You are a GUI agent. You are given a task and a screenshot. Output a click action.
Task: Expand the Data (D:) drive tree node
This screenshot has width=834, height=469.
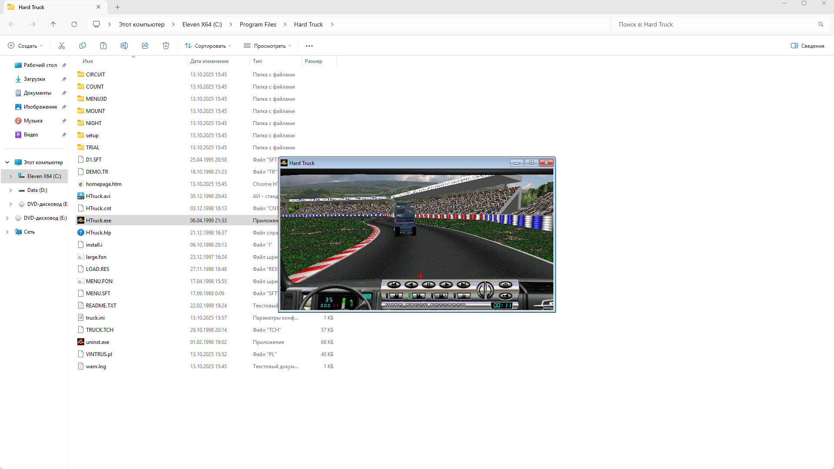[11, 190]
